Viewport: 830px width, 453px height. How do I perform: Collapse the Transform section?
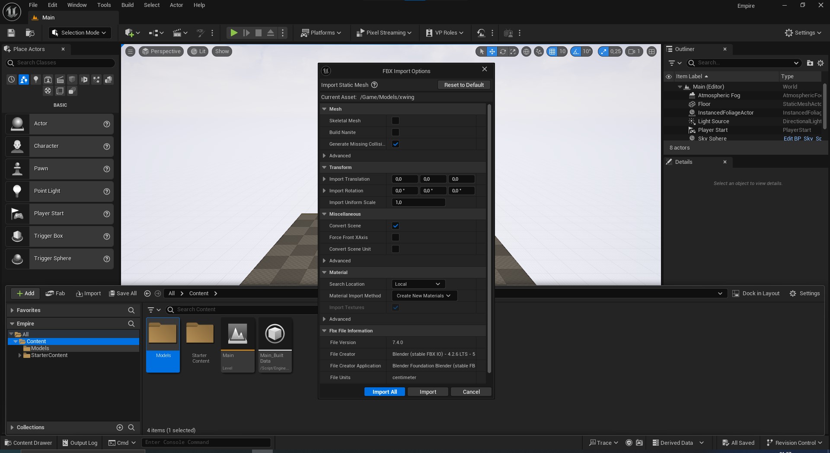coord(324,167)
